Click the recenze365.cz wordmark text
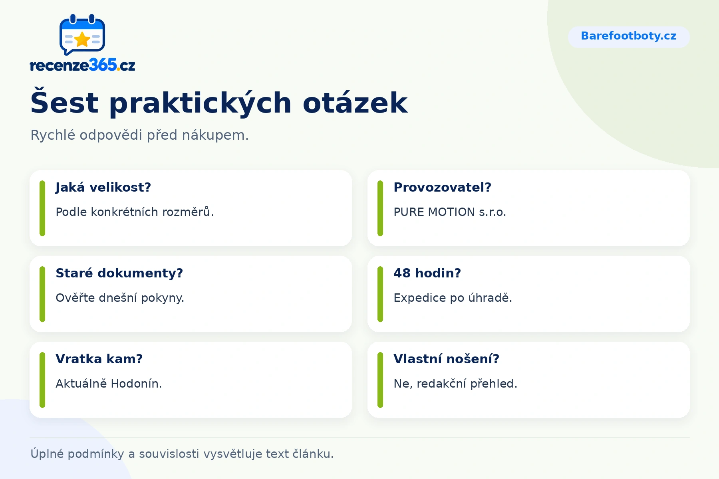Viewport: 719px width, 479px height. point(83,65)
